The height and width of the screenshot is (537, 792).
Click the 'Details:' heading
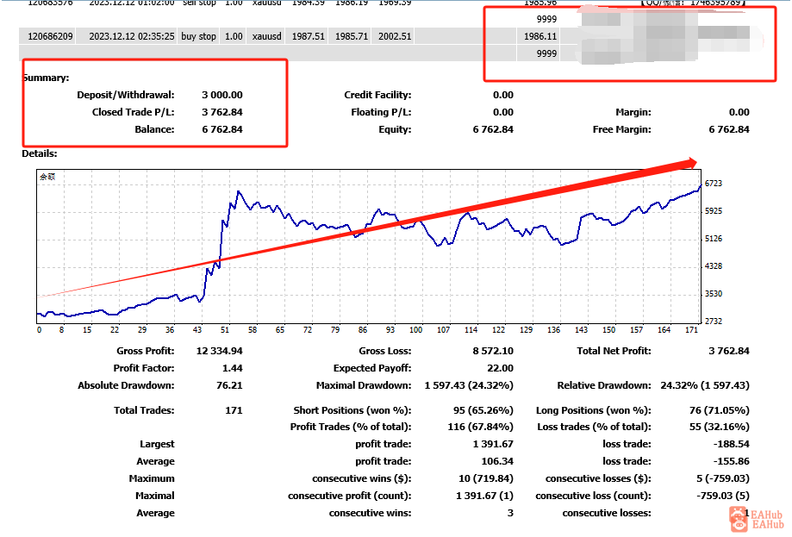click(40, 153)
